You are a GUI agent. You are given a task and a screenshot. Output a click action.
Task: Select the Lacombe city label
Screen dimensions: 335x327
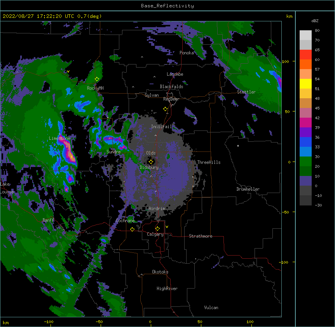coord(175,74)
